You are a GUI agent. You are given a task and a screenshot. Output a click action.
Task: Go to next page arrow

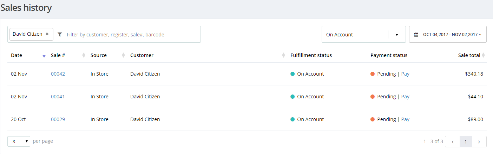(479, 142)
